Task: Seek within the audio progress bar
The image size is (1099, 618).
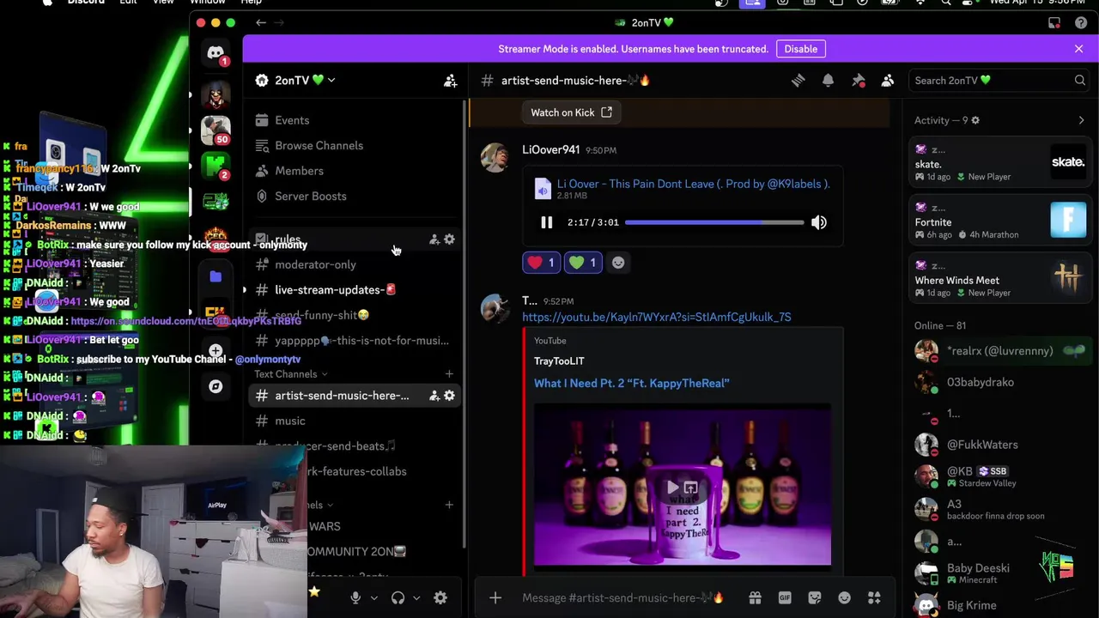Action: [714, 222]
